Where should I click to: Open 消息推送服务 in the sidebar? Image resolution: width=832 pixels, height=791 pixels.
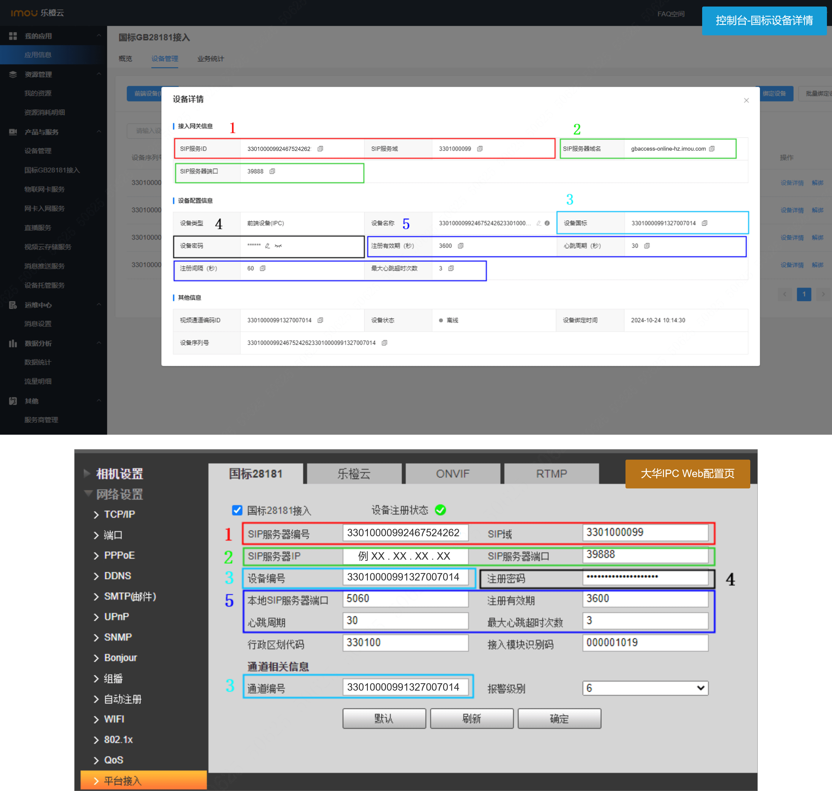coord(44,266)
